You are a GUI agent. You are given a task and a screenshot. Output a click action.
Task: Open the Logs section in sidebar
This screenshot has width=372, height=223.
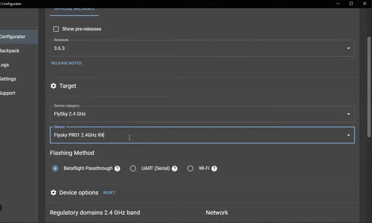pyautogui.click(x=5, y=65)
